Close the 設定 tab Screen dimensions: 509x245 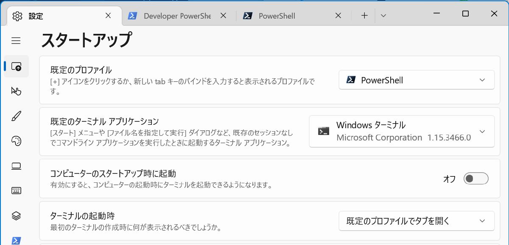pos(108,16)
